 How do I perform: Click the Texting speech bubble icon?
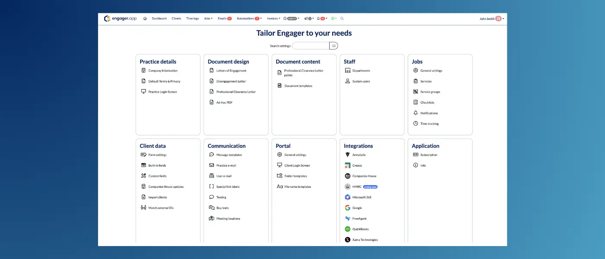(x=211, y=197)
